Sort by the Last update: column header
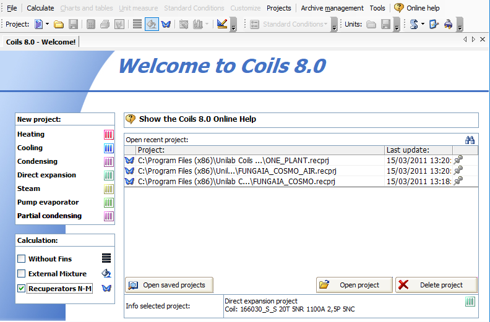This screenshot has height=322, width=490. 419,150
